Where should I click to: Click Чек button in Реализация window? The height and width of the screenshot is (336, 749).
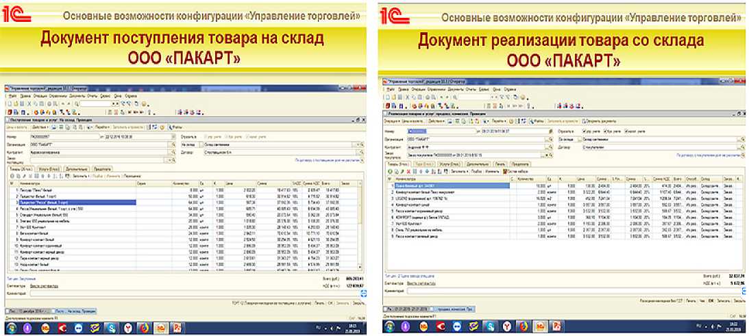701,300
